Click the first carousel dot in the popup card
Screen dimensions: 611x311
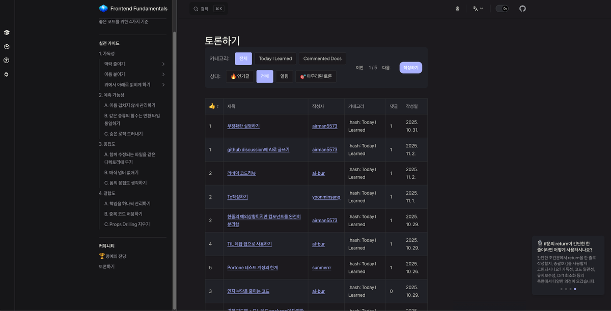click(561, 289)
